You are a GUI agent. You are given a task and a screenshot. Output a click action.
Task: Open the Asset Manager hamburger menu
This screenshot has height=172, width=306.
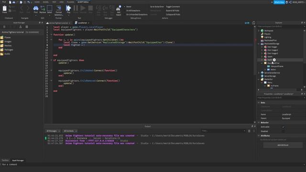4,27
